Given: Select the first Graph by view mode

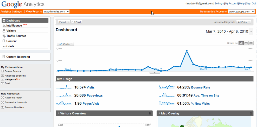Looking at the screenshot, I should 241,43.
